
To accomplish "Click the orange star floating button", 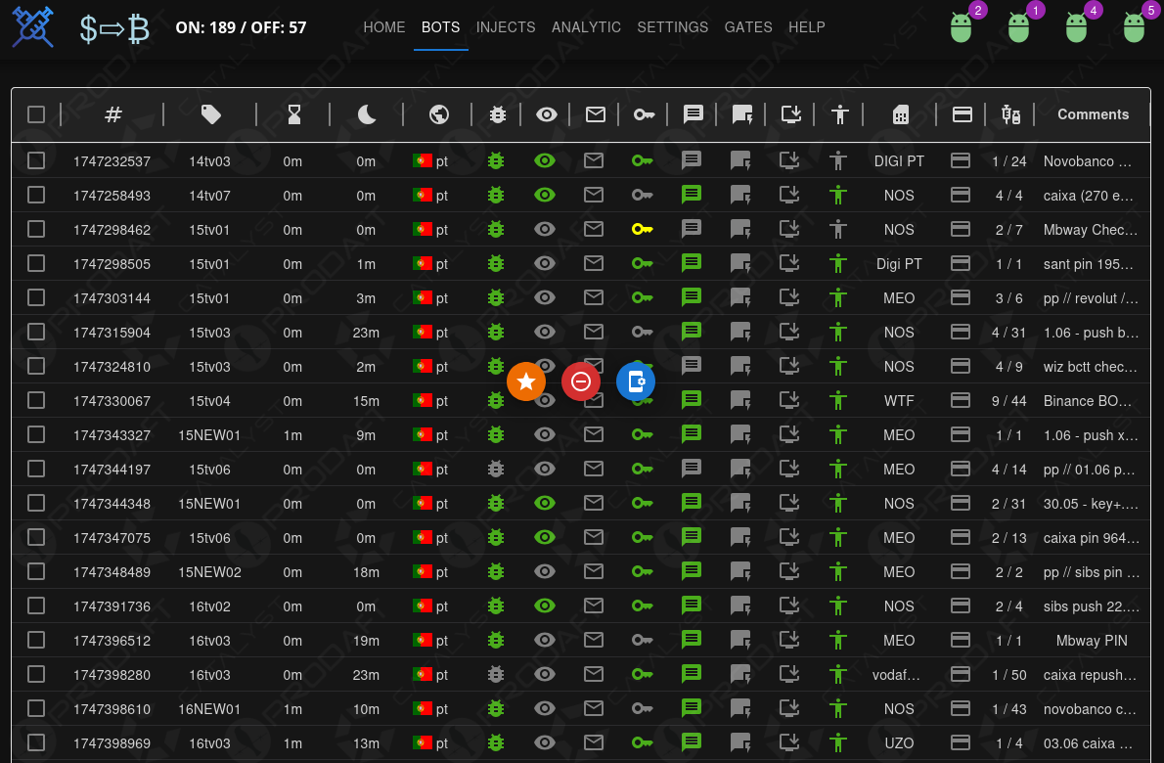I will (526, 381).
